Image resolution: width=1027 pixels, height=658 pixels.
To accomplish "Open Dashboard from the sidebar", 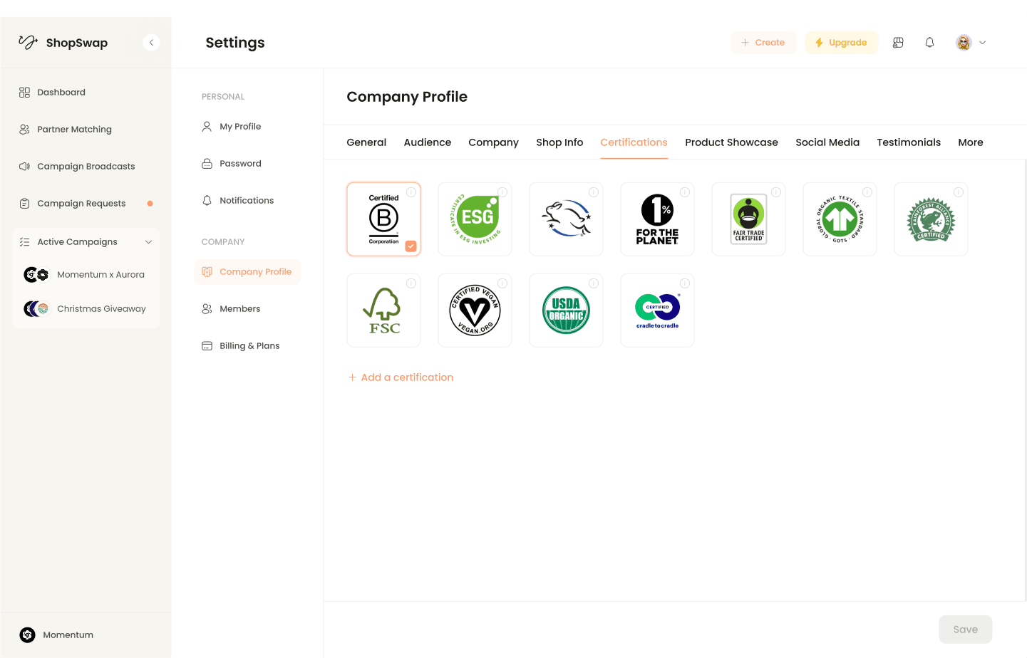I will tap(61, 92).
